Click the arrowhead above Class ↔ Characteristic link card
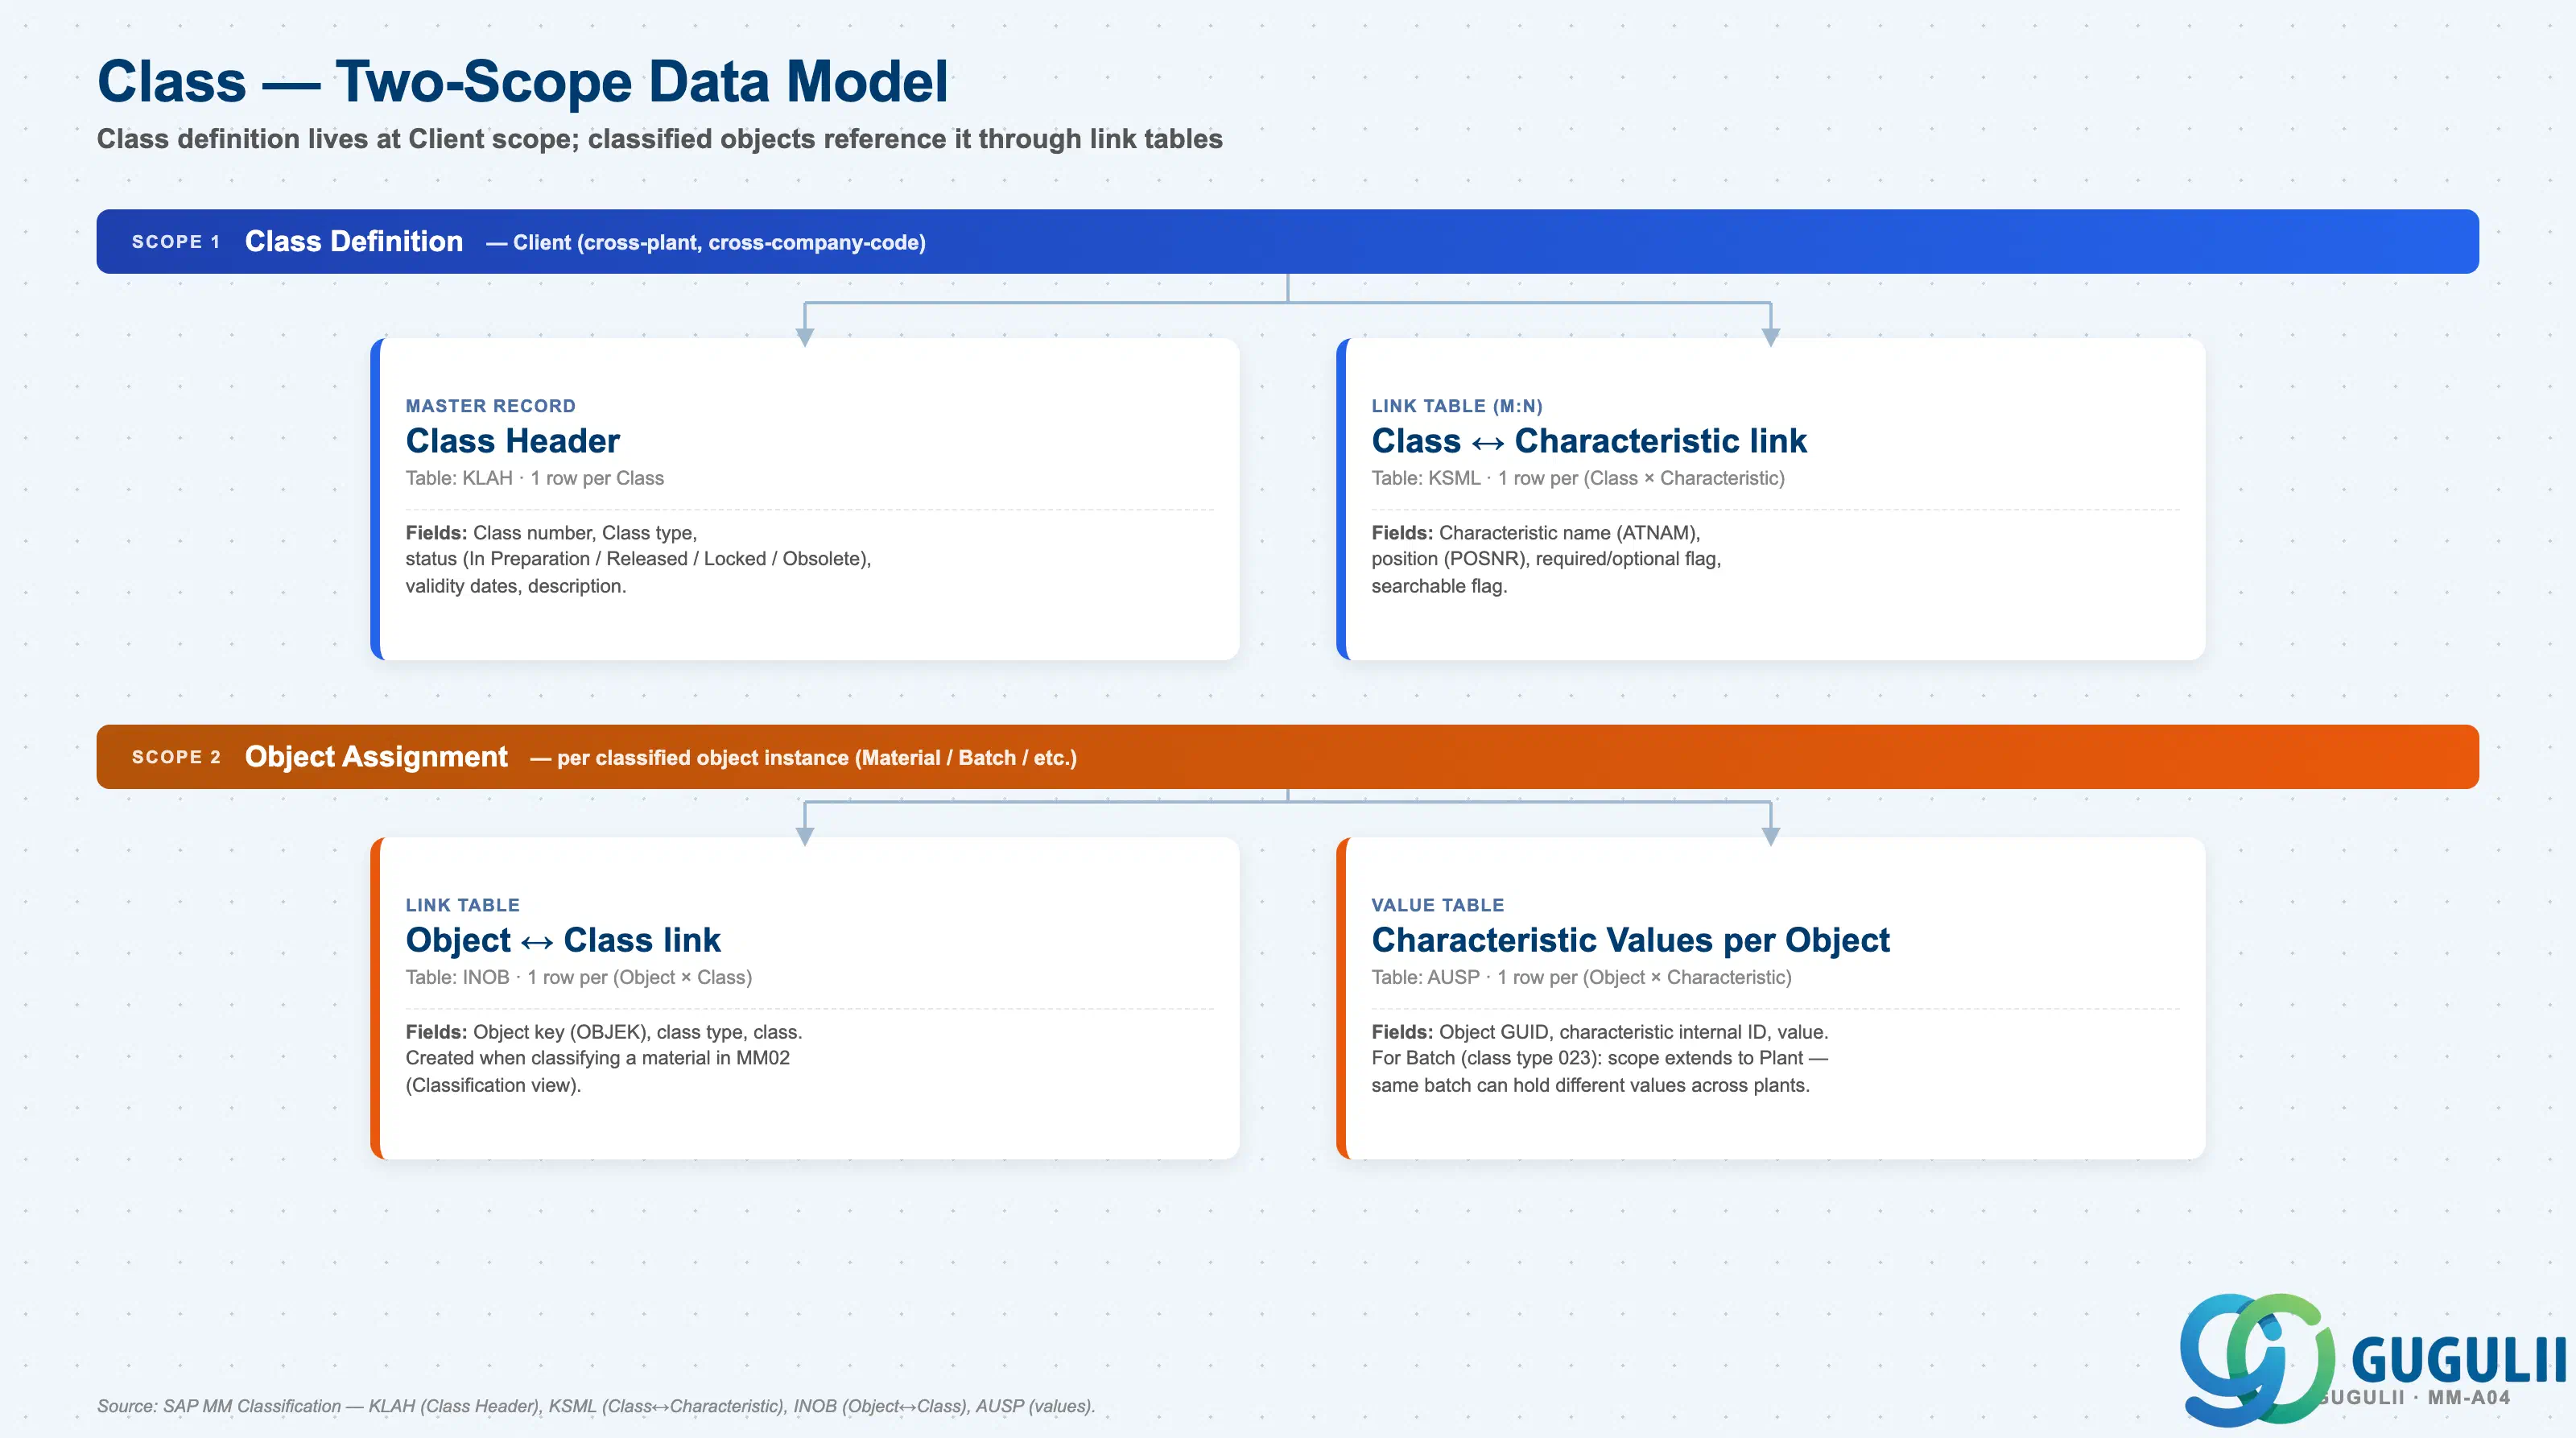Image resolution: width=2576 pixels, height=1438 pixels. click(1771, 338)
